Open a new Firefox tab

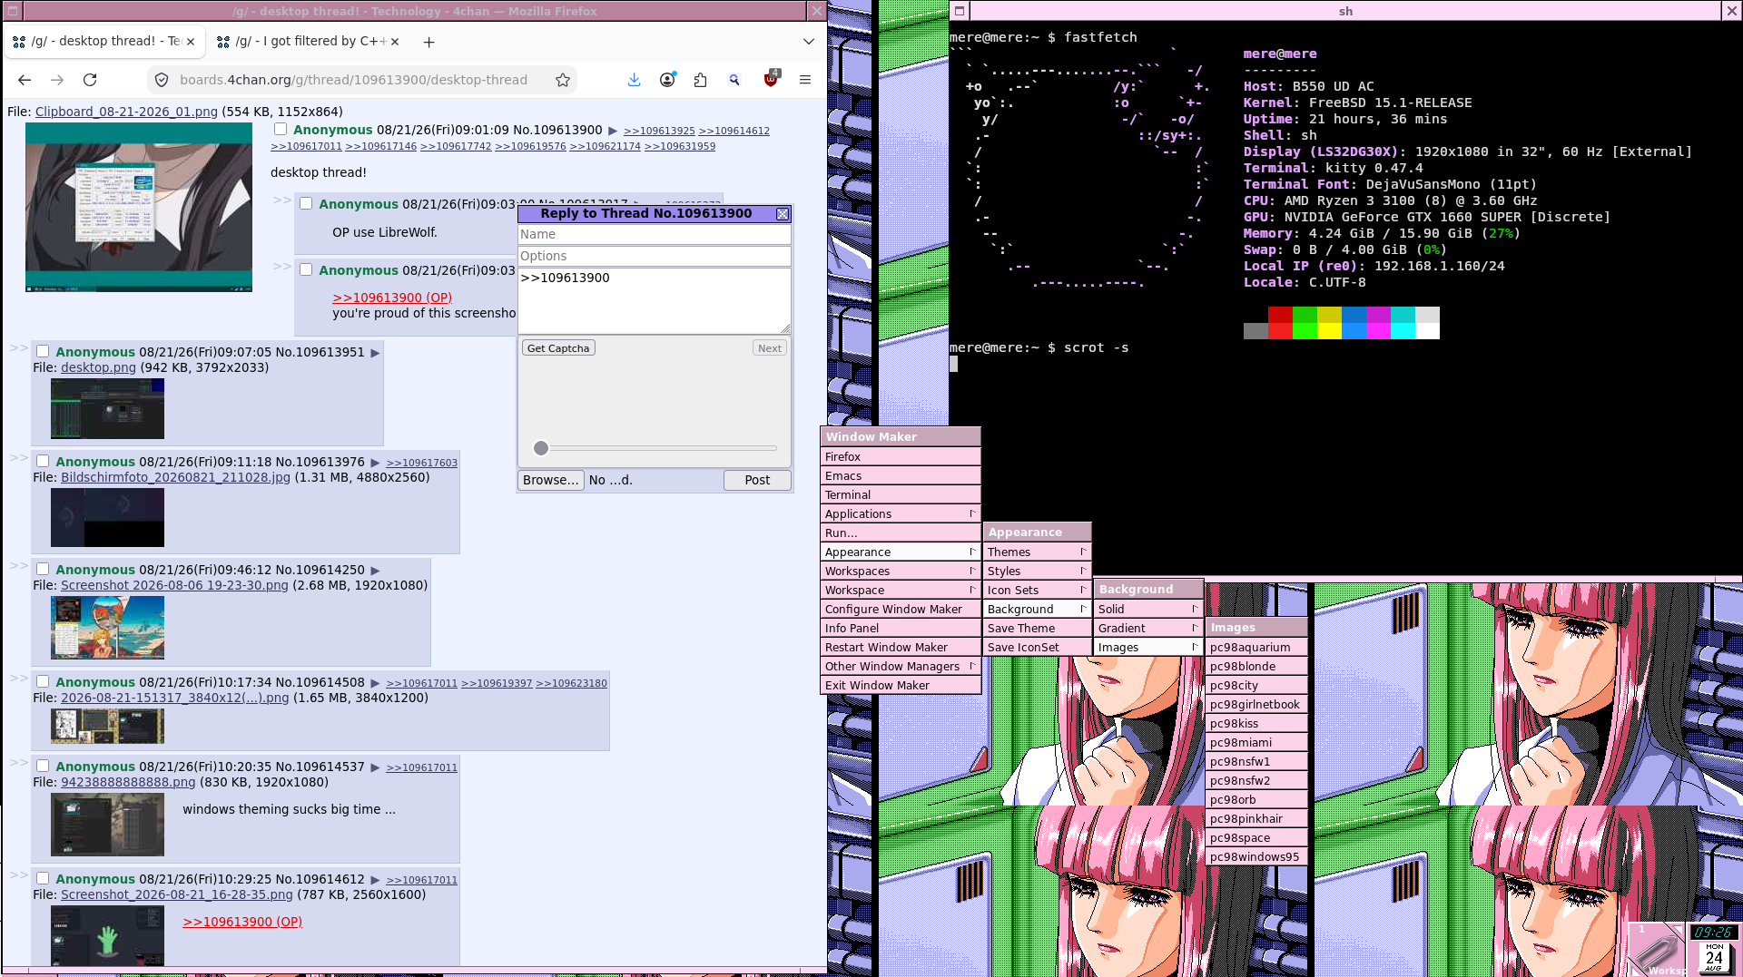(428, 42)
